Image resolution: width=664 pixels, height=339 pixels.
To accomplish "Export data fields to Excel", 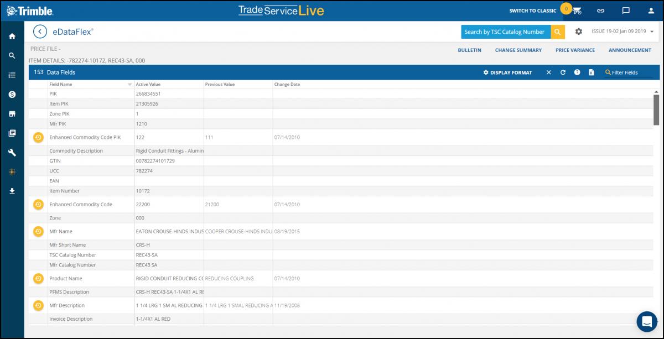I will (x=591, y=72).
